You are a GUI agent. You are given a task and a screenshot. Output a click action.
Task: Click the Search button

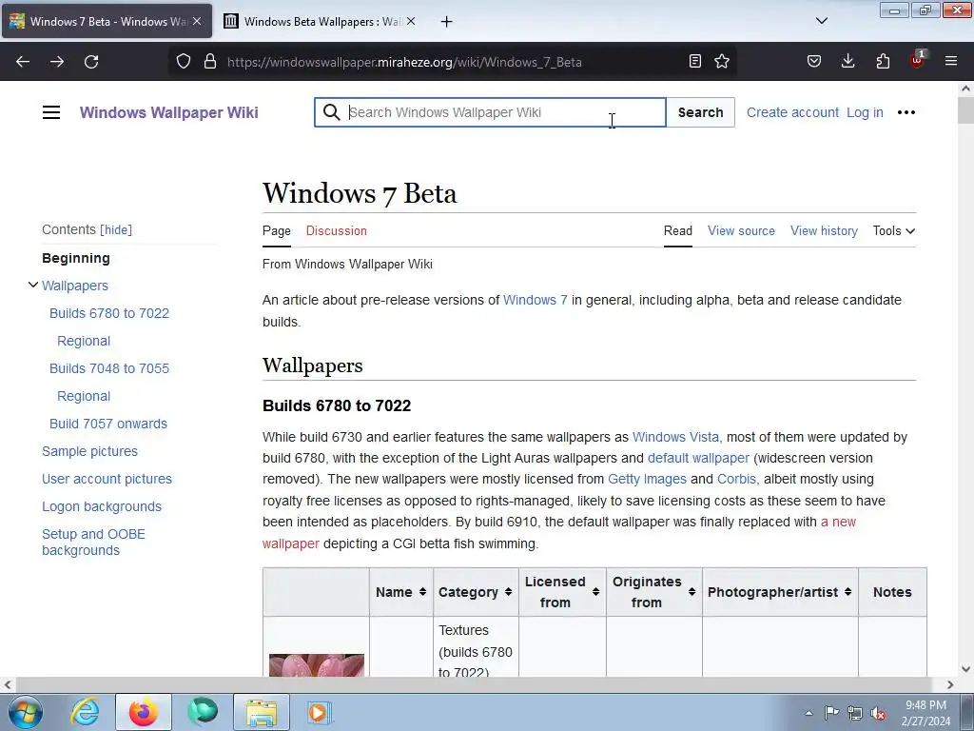(700, 112)
